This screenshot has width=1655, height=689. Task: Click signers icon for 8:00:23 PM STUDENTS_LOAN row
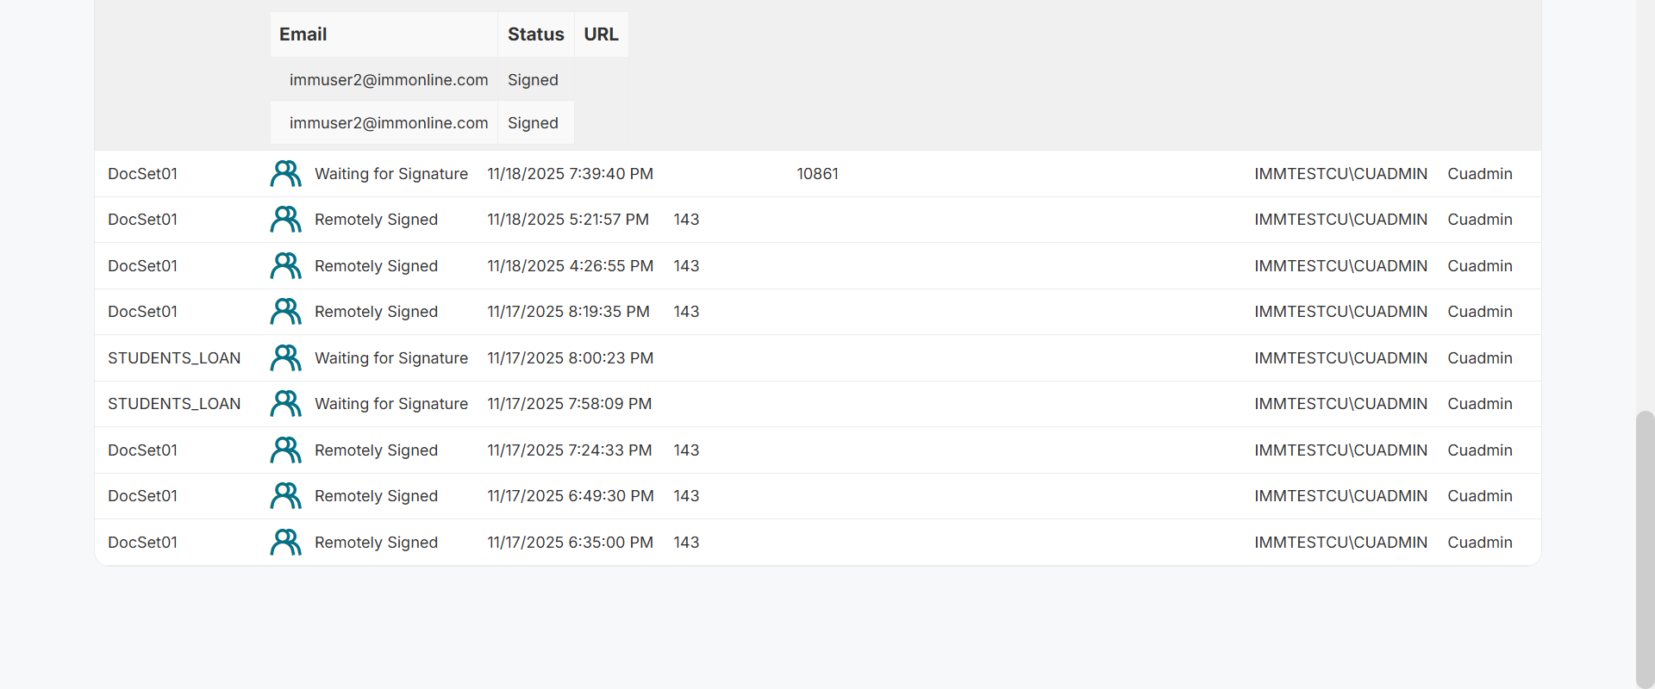click(x=285, y=358)
